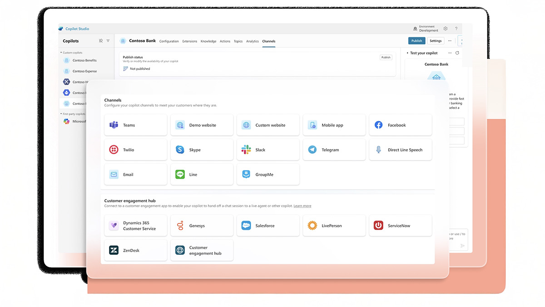Click Publish in the Publish status card
Screen dimensions: 545x307
click(x=386, y=58)
